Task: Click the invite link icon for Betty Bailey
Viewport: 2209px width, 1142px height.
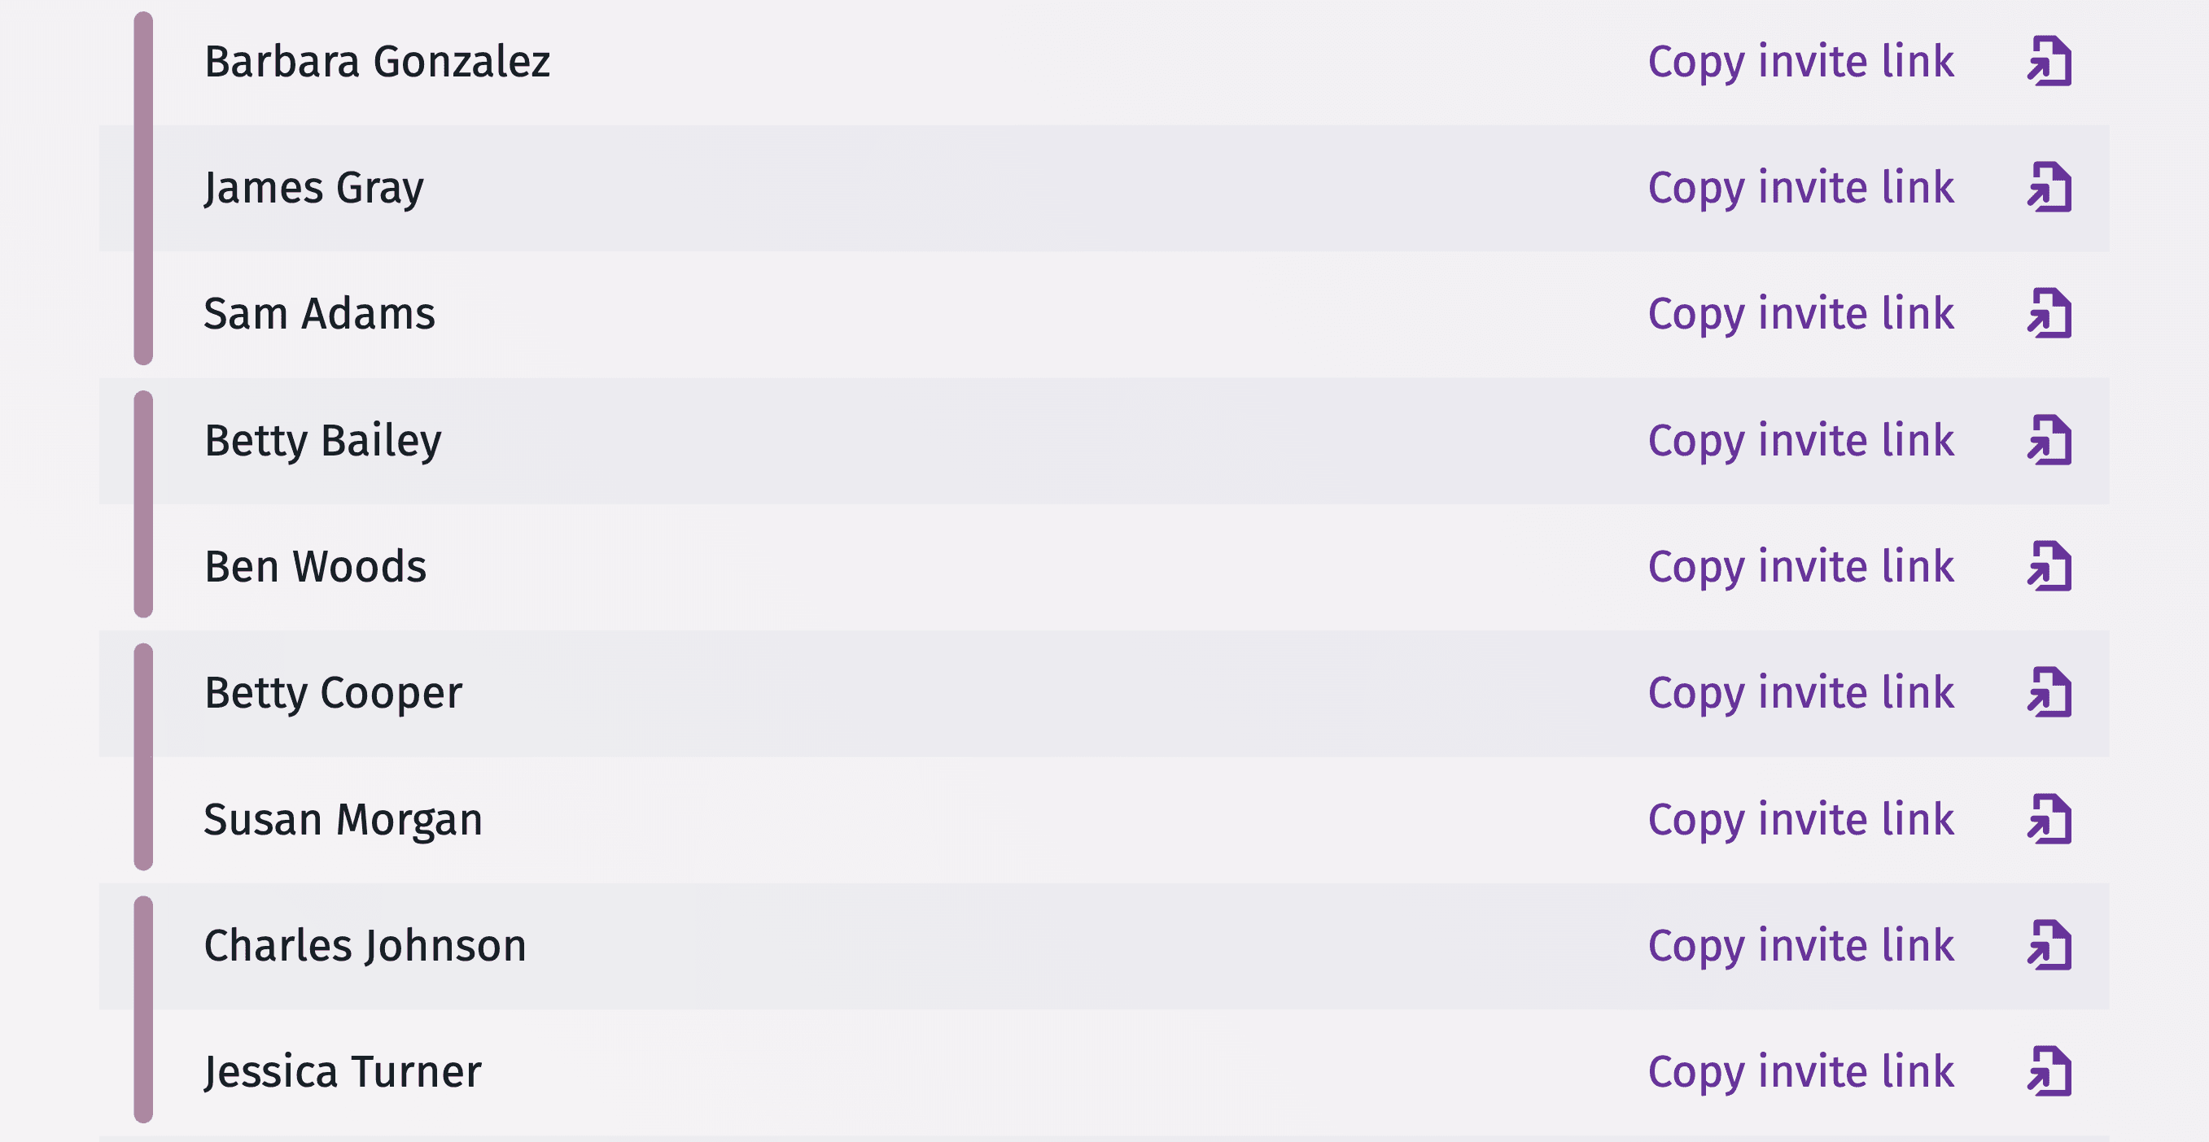Action: [2050, 438]
